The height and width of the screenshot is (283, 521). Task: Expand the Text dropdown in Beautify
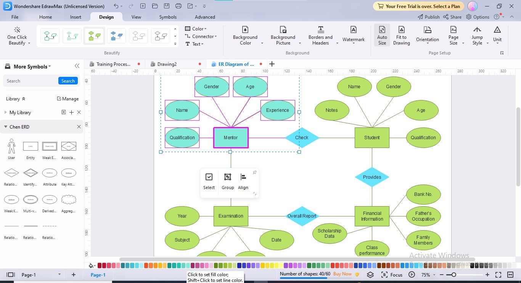(194, 44)
